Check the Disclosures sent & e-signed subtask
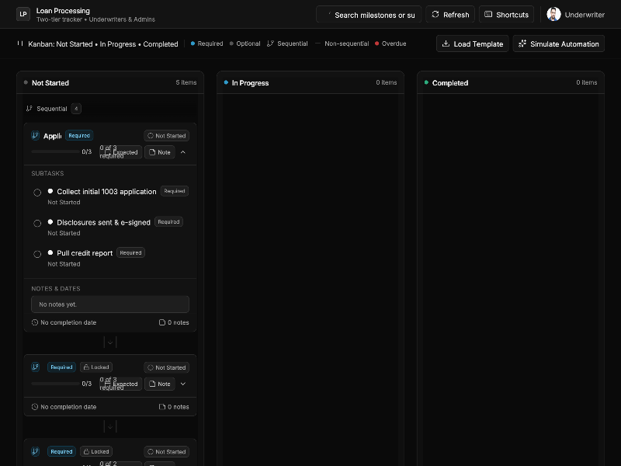This screenshot has width=621, height=466. point(37,222)
